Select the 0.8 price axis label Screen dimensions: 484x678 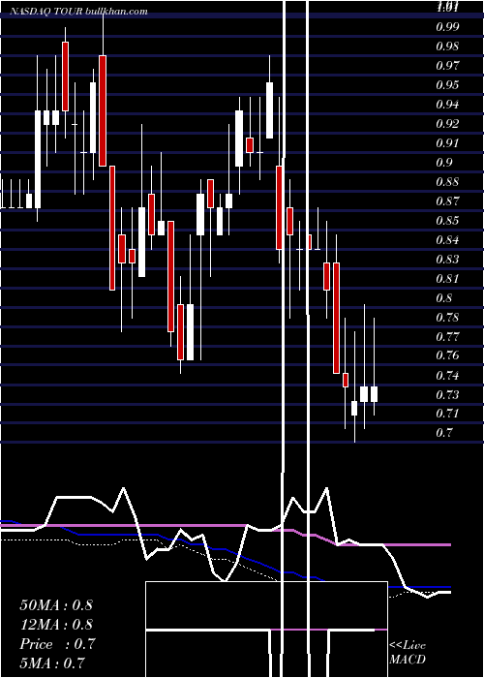point(444,298)
